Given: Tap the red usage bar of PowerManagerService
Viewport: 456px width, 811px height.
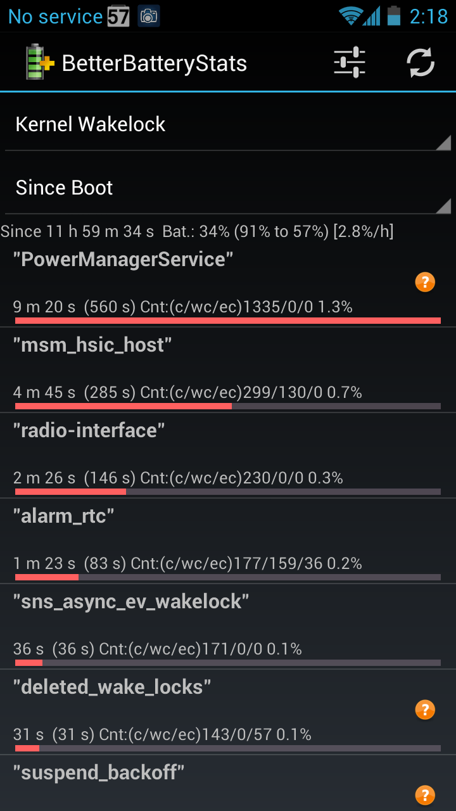Looking at the screenshot, I should click(228, 321).
